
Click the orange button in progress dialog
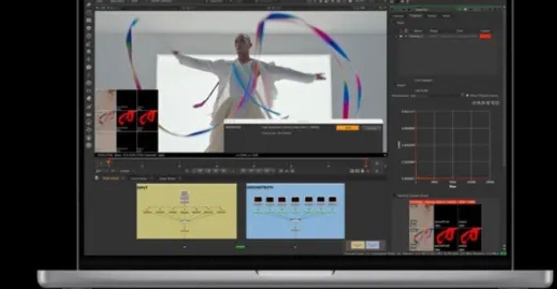coord(347,128)
